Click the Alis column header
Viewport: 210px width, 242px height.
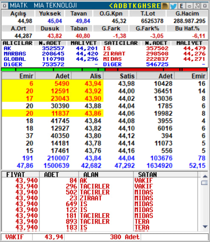pos(87,76)
